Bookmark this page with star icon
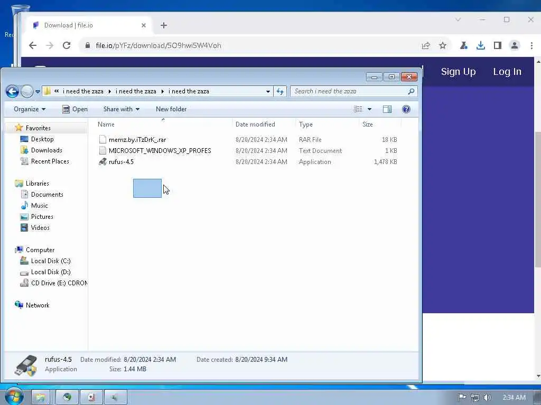The width and height of the screenshot is (541, 405). pyautogui.click(x=443, y=45)
